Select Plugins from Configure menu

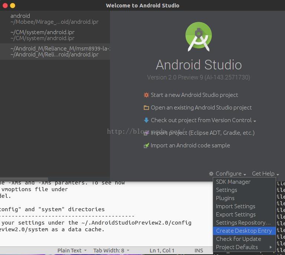[244, 198]
